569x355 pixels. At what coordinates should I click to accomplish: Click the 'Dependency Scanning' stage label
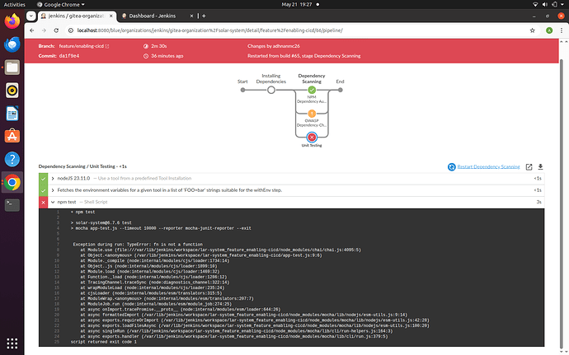click(x=312, y=79)
